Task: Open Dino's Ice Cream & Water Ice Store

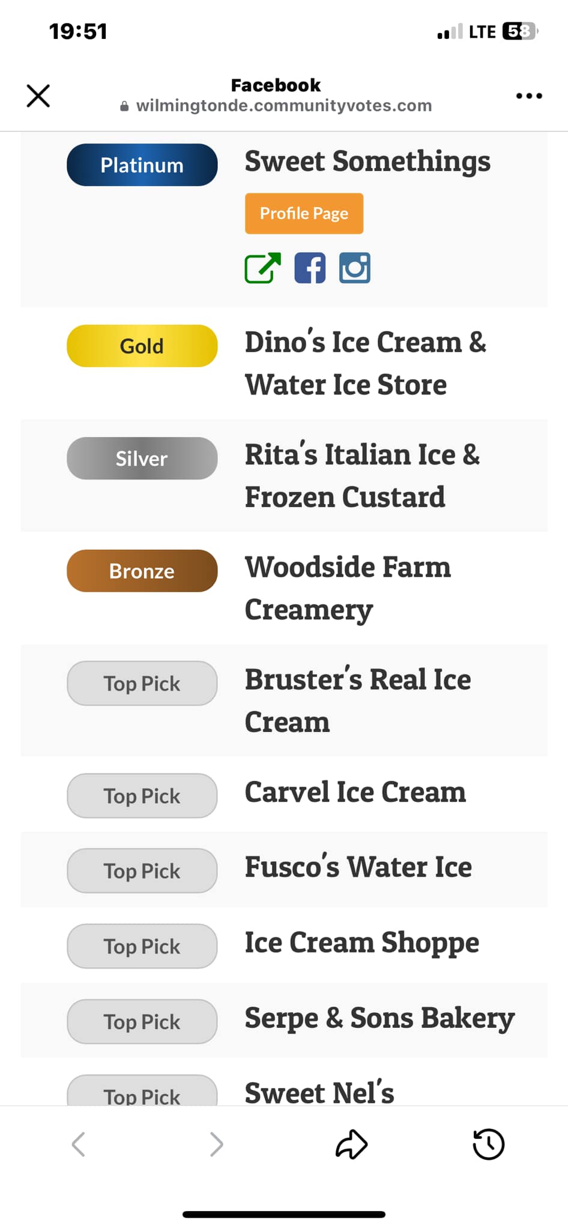Action: coord(365,363)
